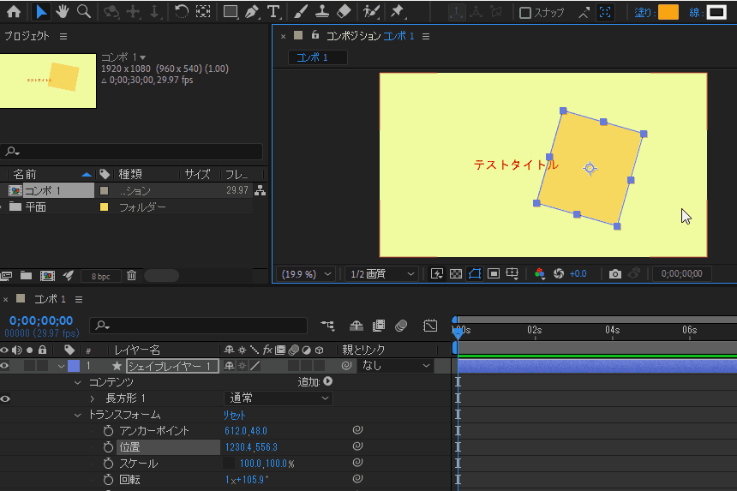Select the Hand tool
This screenshot has width=737, height=491.
[x=62, y=11]
